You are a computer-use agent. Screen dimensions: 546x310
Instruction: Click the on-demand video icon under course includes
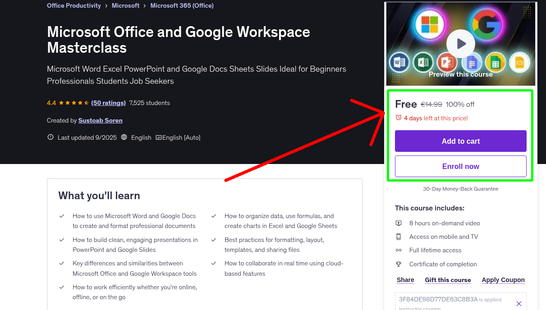pos(399,223)
